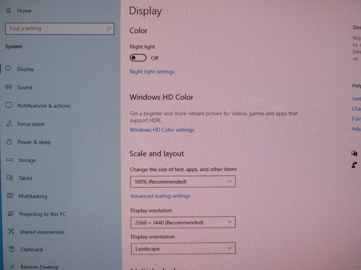The width and height of the screenshot is (361, 270).
Task: Open Advanced scaling settings link
Action: pos(160,196)
